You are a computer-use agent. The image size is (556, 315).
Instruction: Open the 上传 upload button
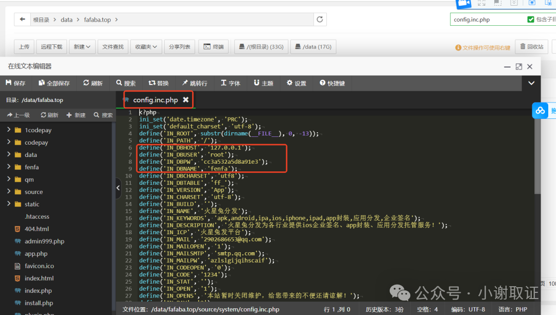pyautogui.click(x=24, y=47)
